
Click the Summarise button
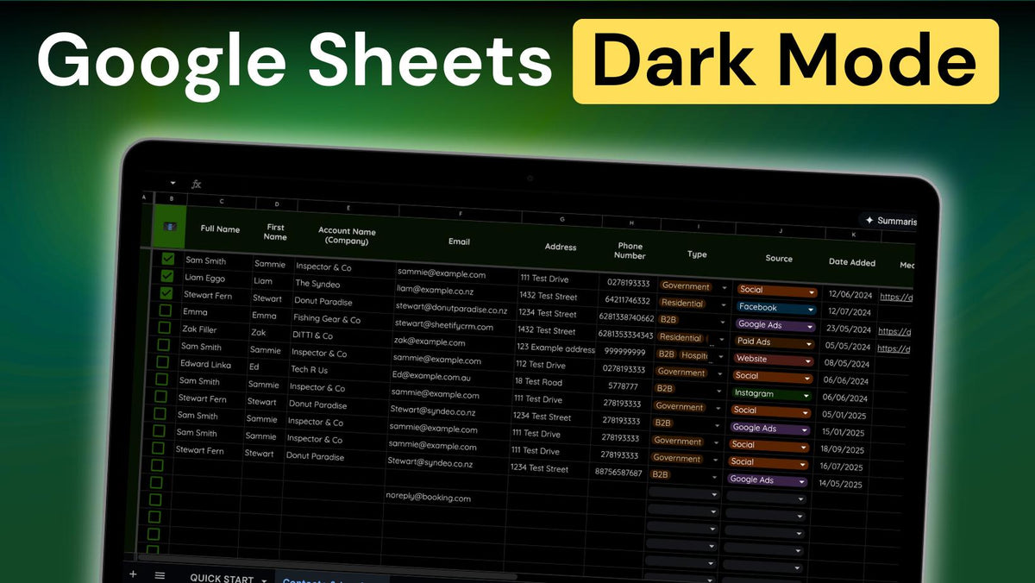click(x=890, y=221)
